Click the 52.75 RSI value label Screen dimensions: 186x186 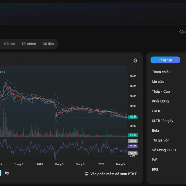click(x=133, y=146)
